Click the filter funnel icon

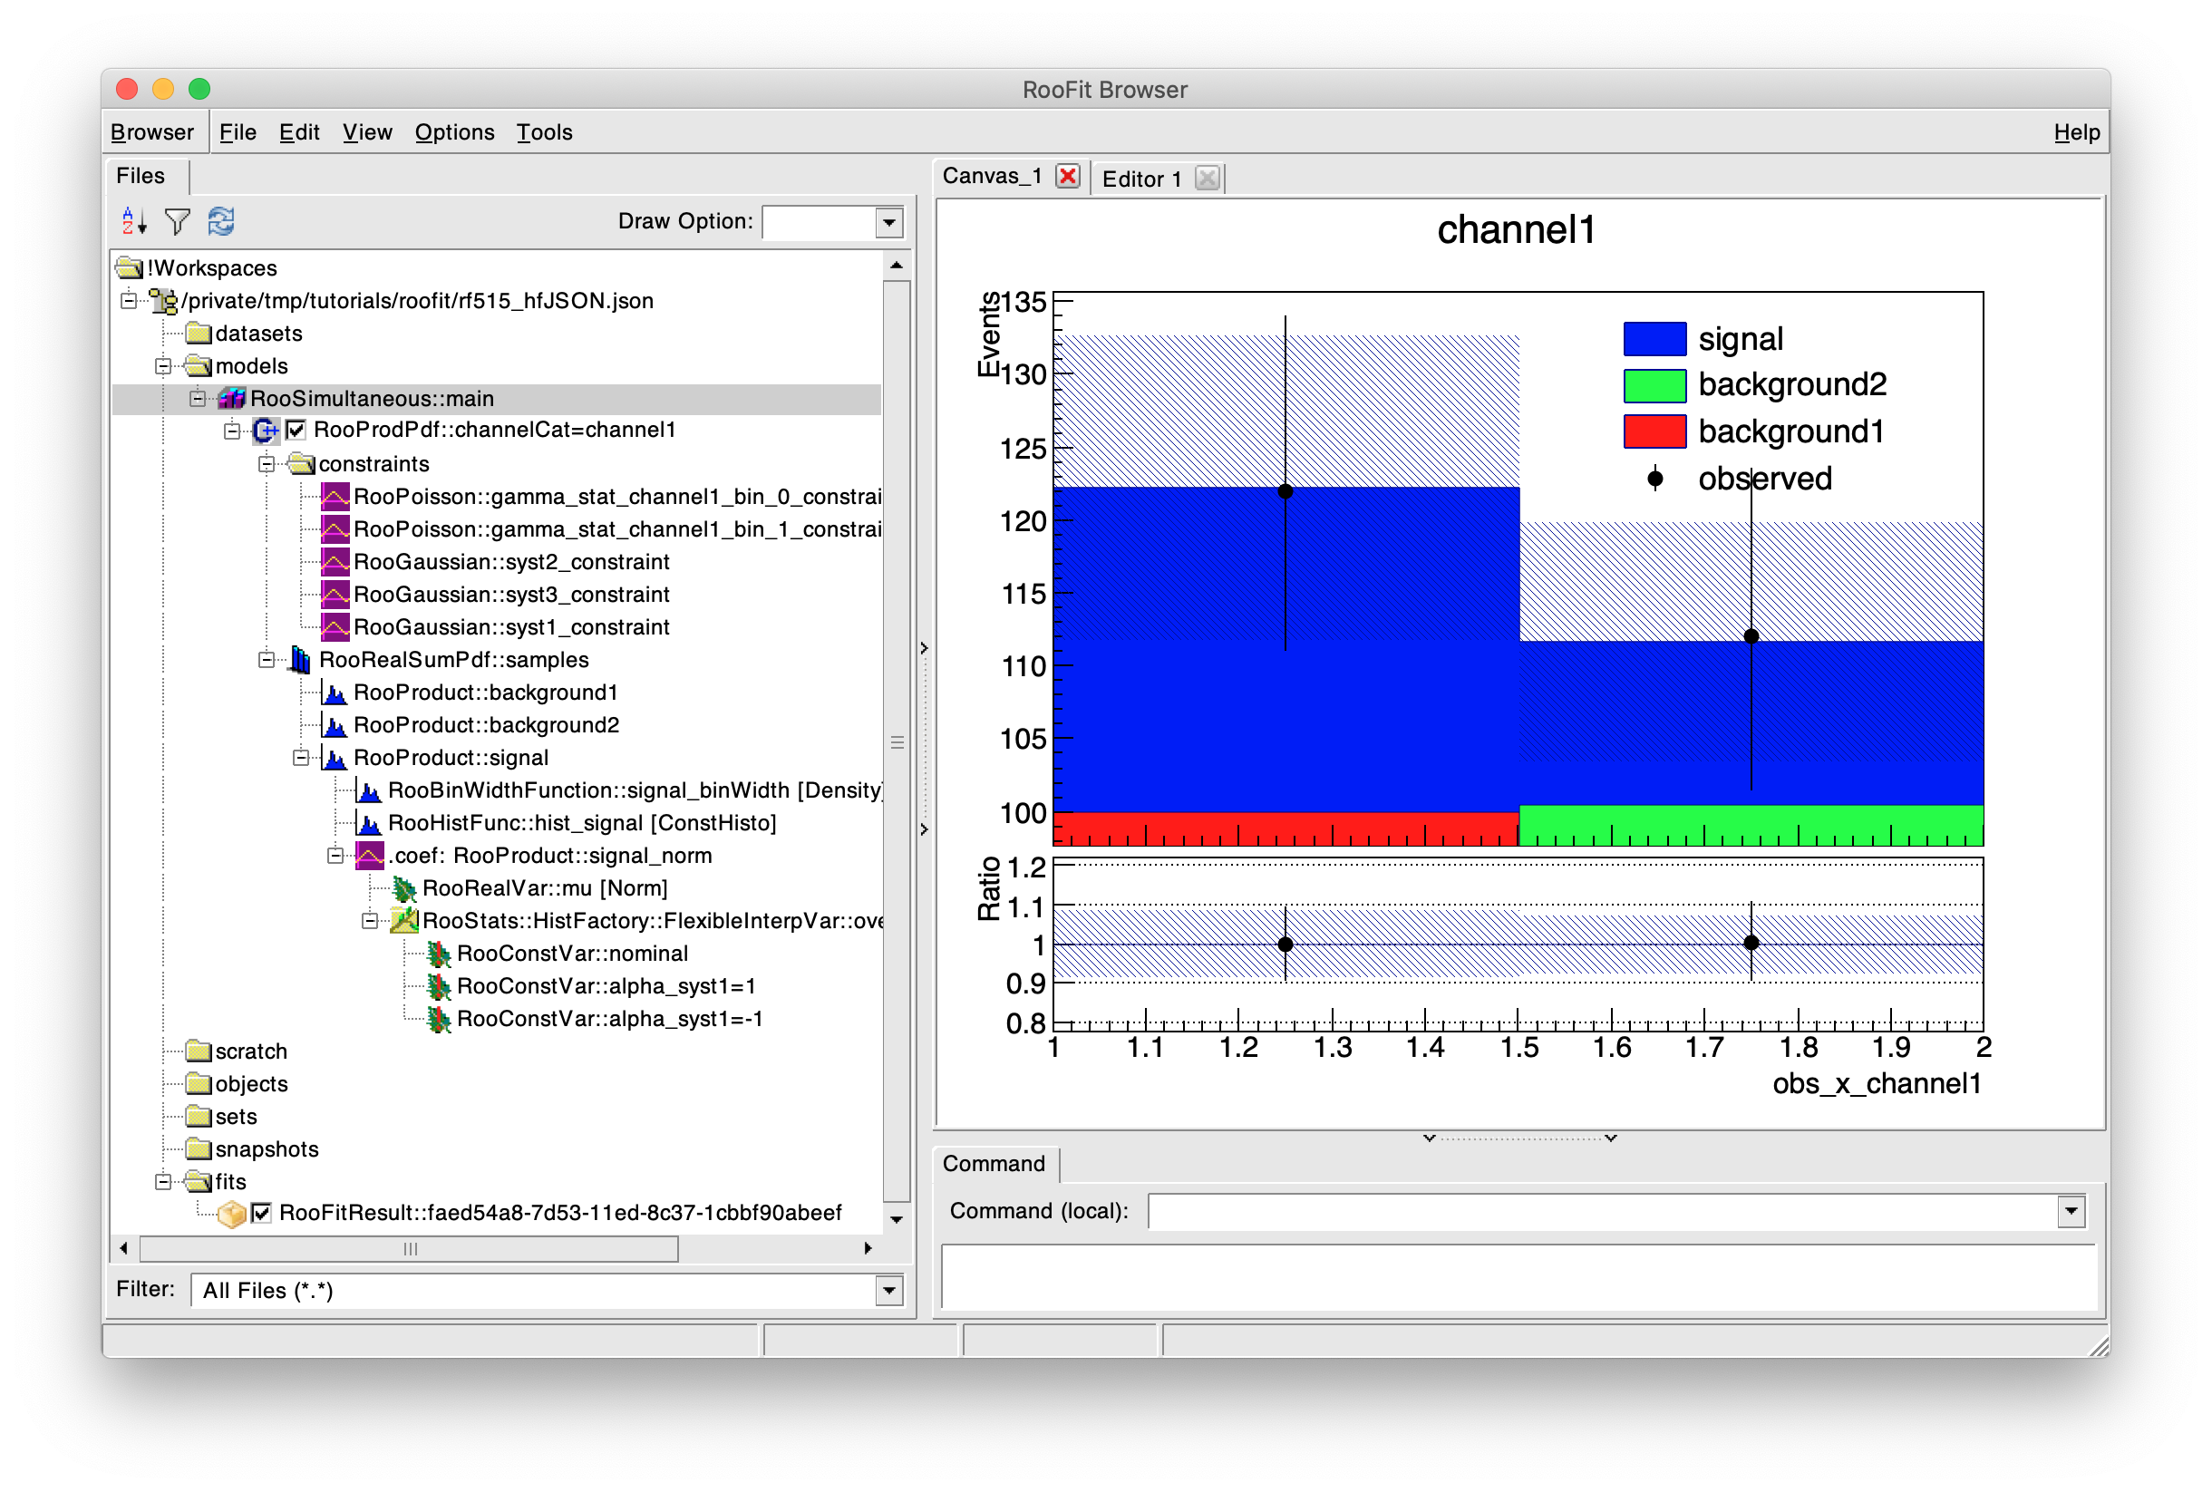coord(177,222)
